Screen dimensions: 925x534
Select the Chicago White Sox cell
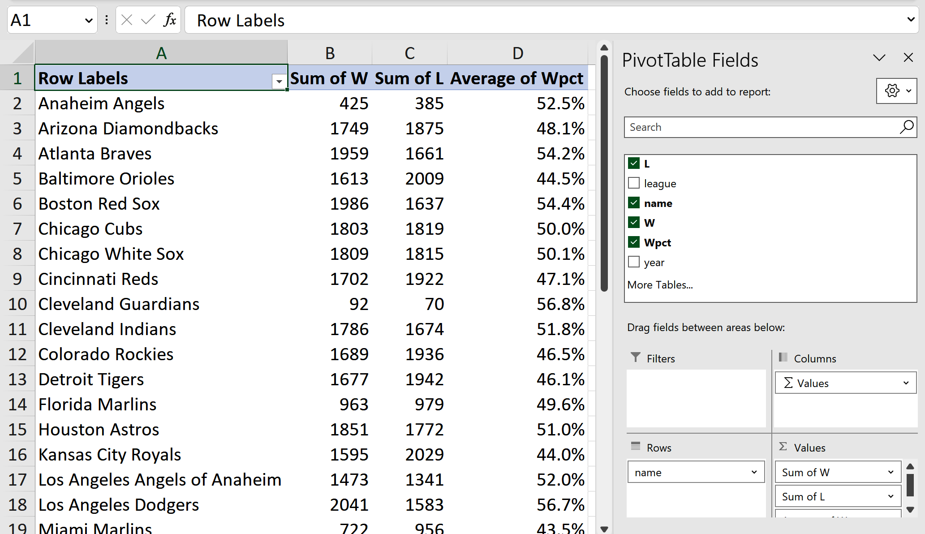(161, 254)
